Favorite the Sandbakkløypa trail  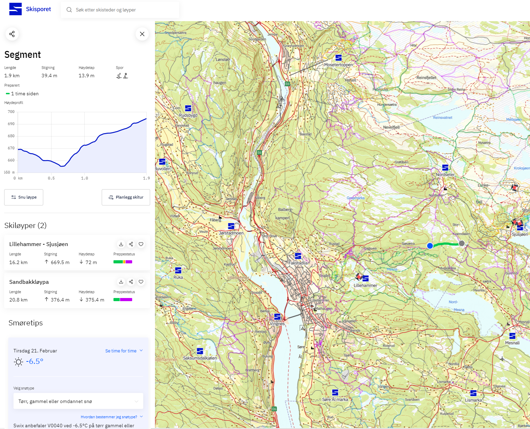[141, 282]
